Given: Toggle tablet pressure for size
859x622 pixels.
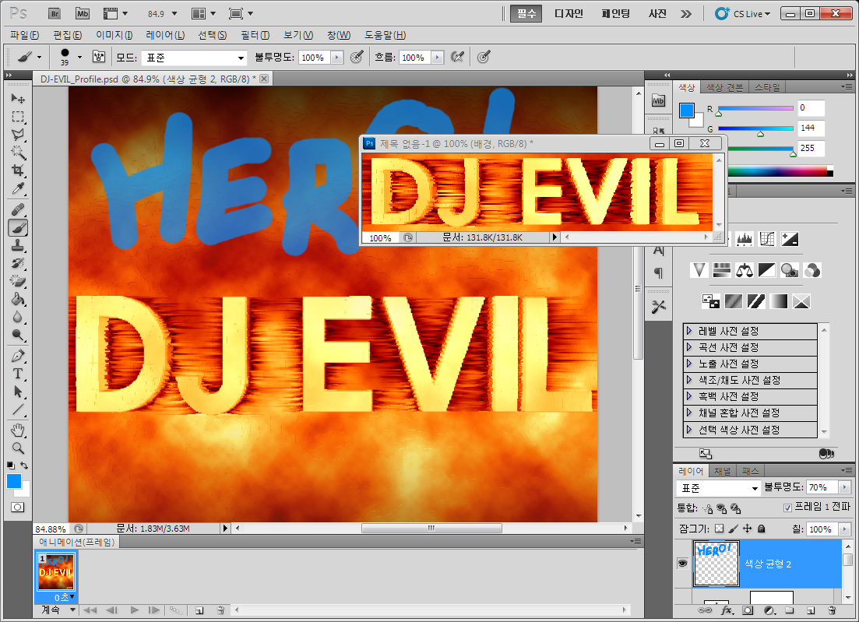Looking at the screenshot, I should 483,57.
